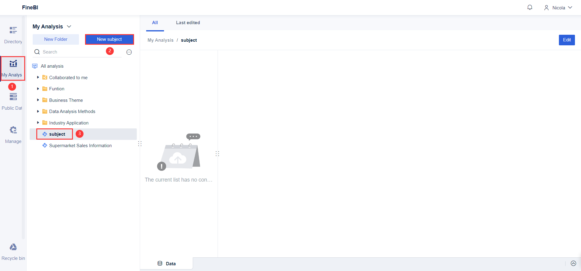Click the collapse arrow icon bottom right
Viewport: 581px width, 271px height.
tap(573, 263)
